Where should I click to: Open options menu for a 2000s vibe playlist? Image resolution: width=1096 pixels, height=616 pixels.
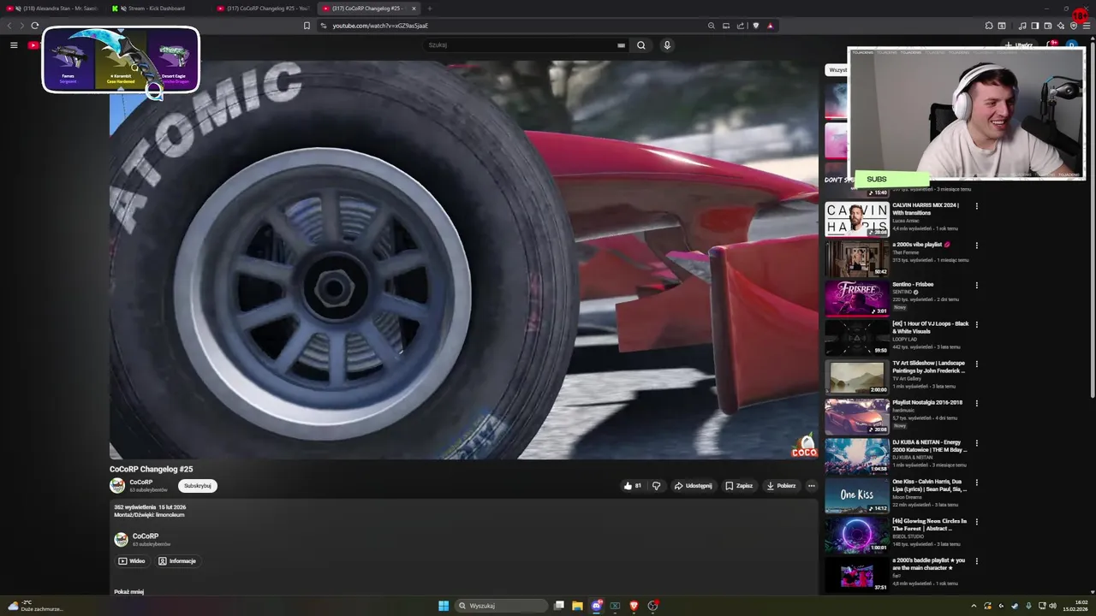[976, 246]
